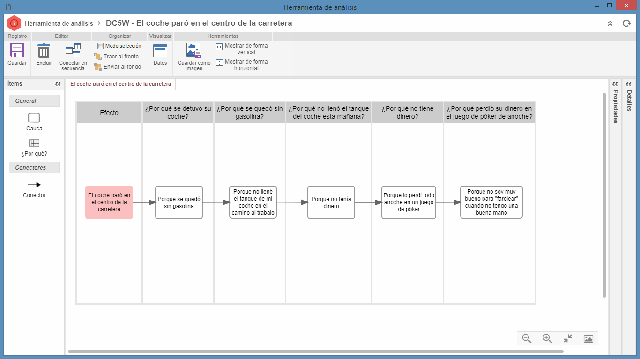This screenshot has width=640, height=359.
Task: Click the document icon in title bar
Action: tap(8, 7)
